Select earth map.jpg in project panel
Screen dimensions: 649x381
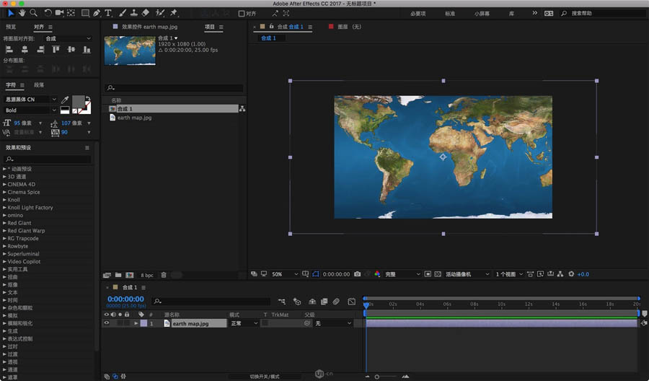134,118
